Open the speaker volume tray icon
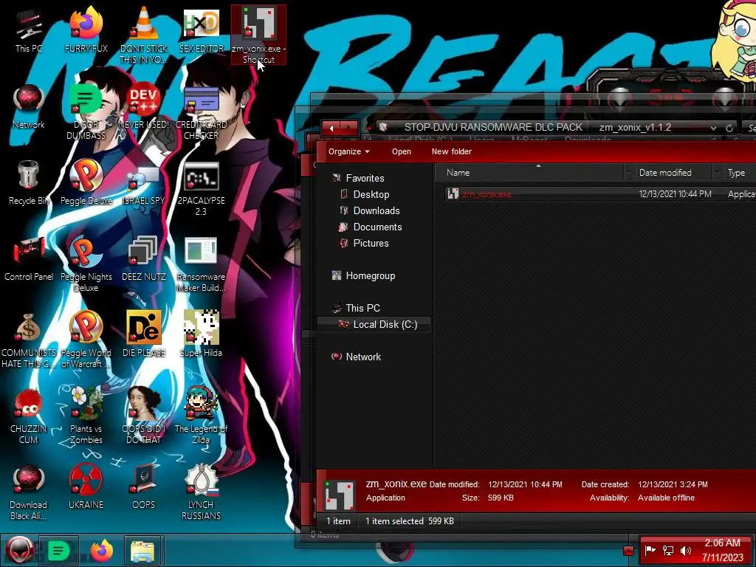The width and height of the screenshot is (756, 567). (x=685, y=550)
